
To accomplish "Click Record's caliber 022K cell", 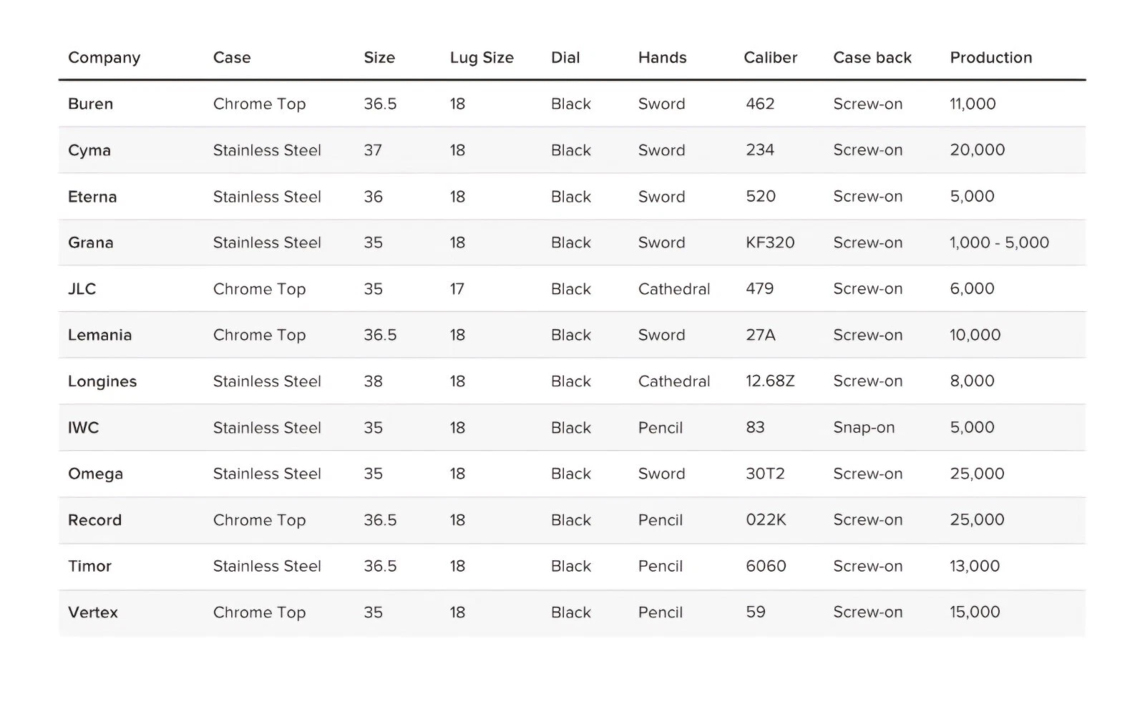I will (766, 520).
